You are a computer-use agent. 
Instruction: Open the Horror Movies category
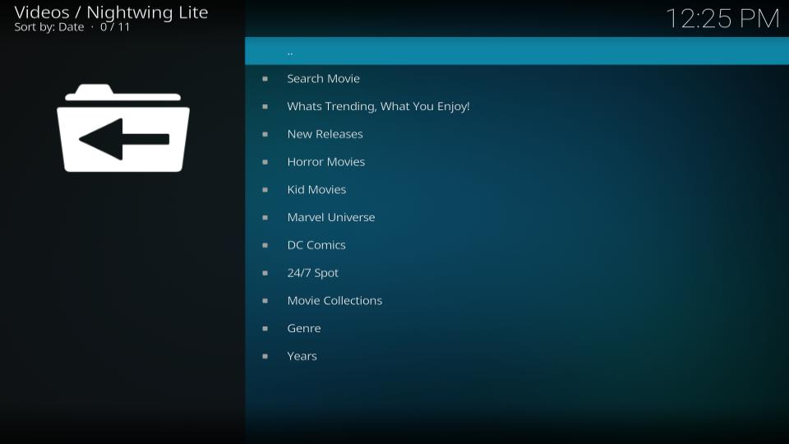[517, 162]
